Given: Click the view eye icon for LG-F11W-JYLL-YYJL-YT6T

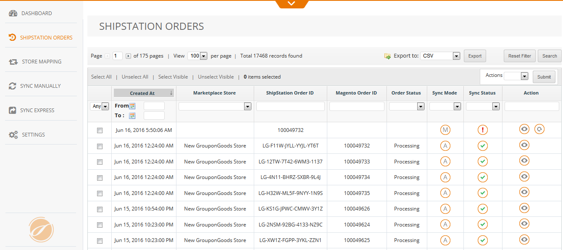Looking at the screenshot, I should point(524,145).
